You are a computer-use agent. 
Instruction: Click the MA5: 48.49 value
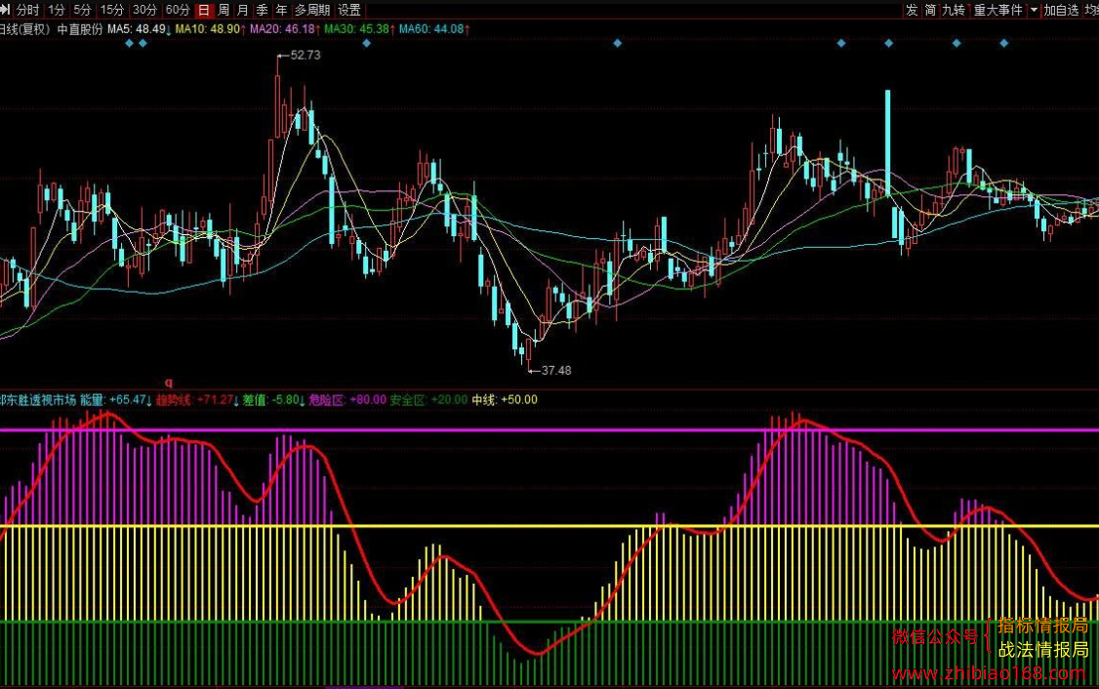(140, 28)
